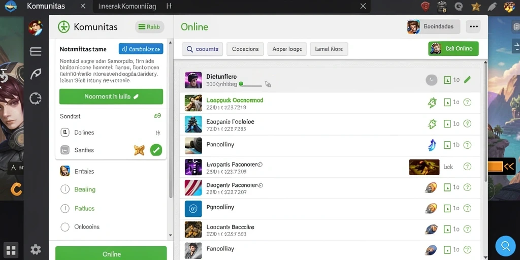Open the three-dots more options button
The image size is (520, 260).
pyautogui.click(x=473, y=27)
